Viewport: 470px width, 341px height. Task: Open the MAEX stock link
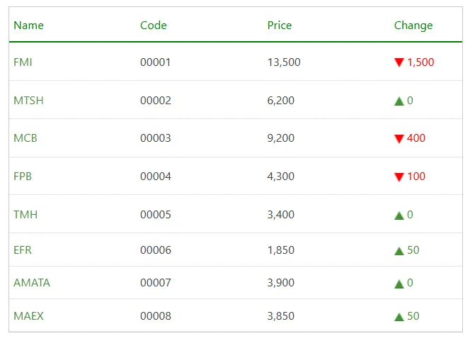(28, 316)
